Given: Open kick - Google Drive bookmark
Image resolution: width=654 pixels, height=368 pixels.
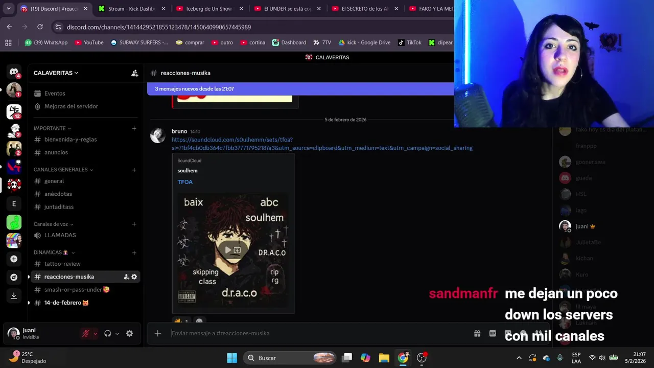Looking at the screenshot, I should (364, 42).
